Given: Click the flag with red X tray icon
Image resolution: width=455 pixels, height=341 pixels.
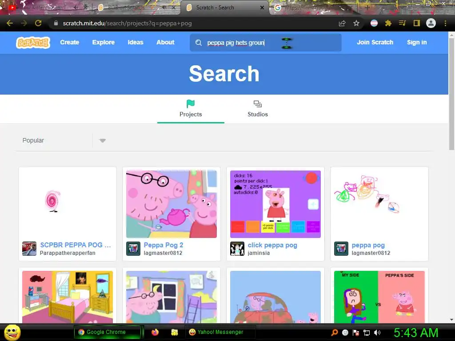Looking at the screenshot, I should (356, 333).
